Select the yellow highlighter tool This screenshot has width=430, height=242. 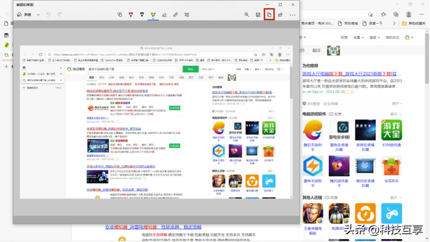[x=153, y=15]
